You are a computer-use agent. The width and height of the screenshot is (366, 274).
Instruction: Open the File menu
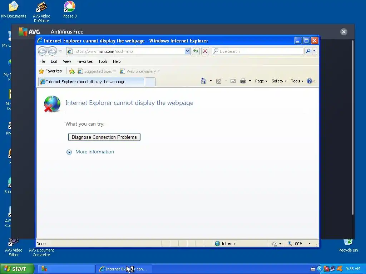(x=42, y=61)
